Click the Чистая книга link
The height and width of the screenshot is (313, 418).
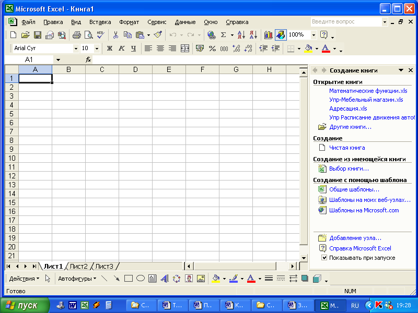(x=347, y=148)
